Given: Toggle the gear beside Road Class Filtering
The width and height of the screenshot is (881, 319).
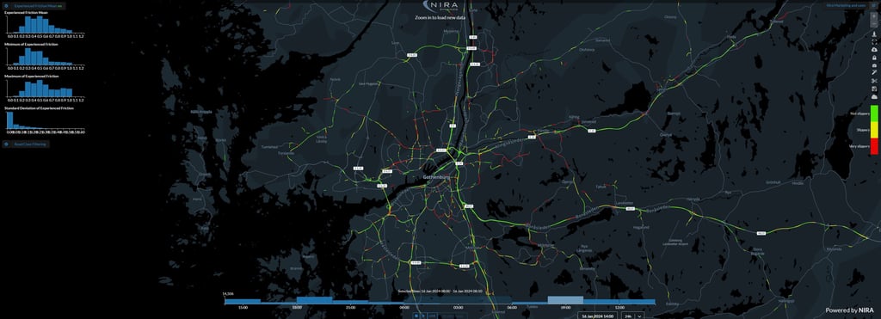Looking at the screenshot, I should [x=6, y=144].
